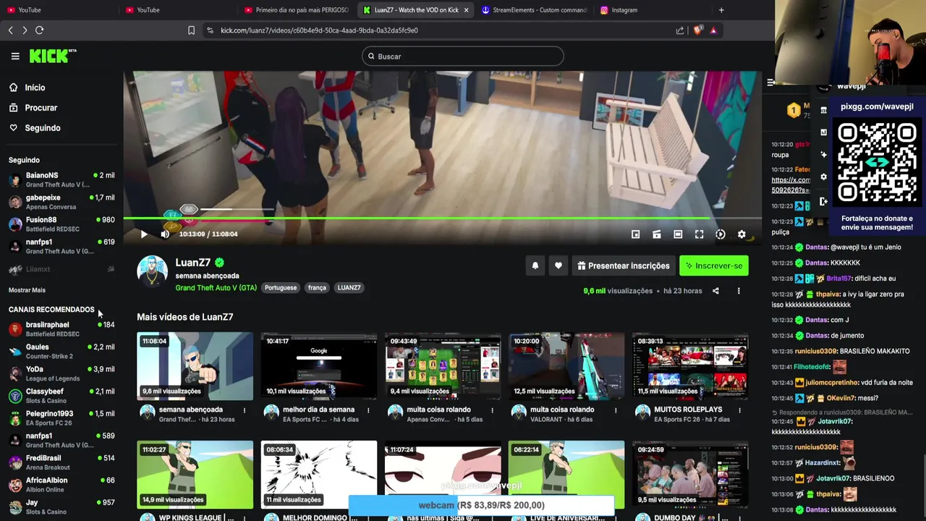
Task: Open Grand Theft Auto V (GTA) category link
Action: tap(216, 287)
